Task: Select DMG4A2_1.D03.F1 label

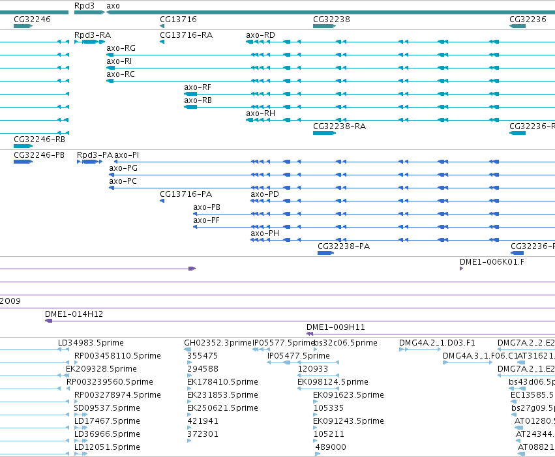Action: 437,343
